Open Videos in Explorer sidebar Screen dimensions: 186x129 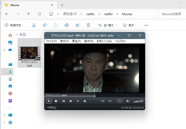coord(10,101)
